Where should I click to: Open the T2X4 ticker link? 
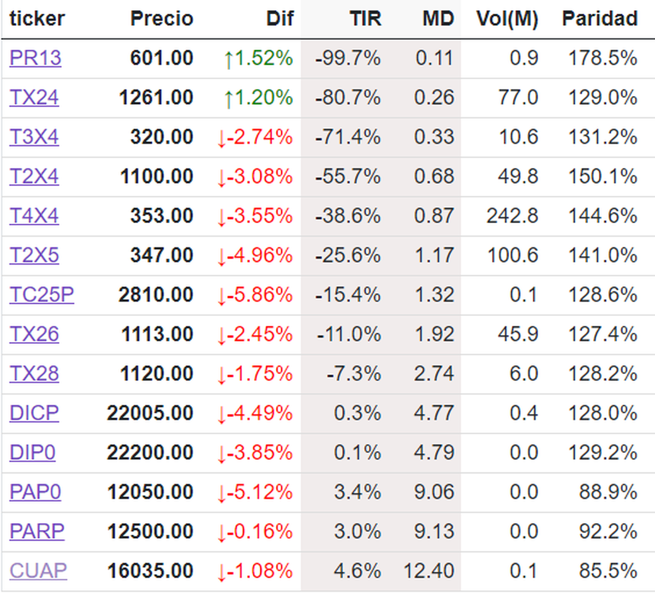pyautogui.click(x=34, y=177)
